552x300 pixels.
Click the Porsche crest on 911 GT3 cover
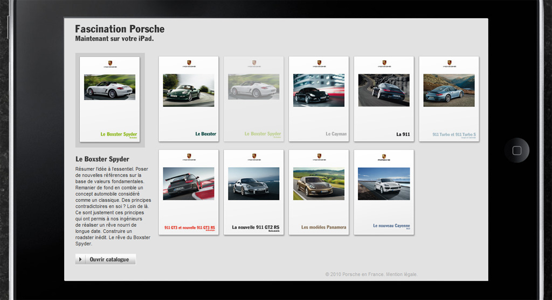pyautogui.click(x=189, y=156)
